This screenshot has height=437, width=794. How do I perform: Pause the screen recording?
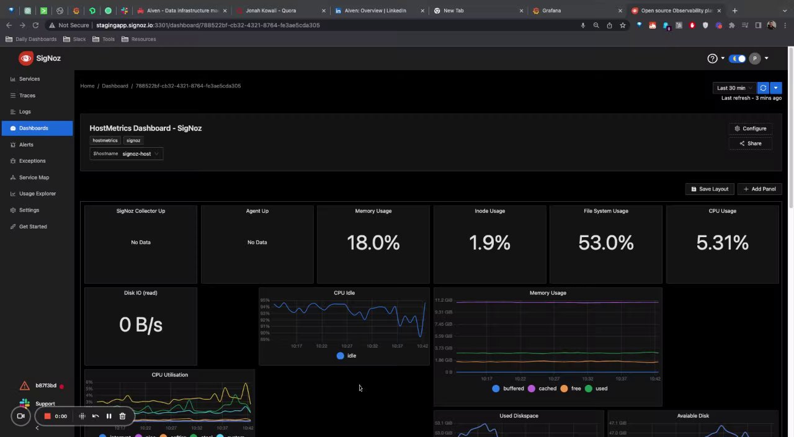[x=109, y=416]
